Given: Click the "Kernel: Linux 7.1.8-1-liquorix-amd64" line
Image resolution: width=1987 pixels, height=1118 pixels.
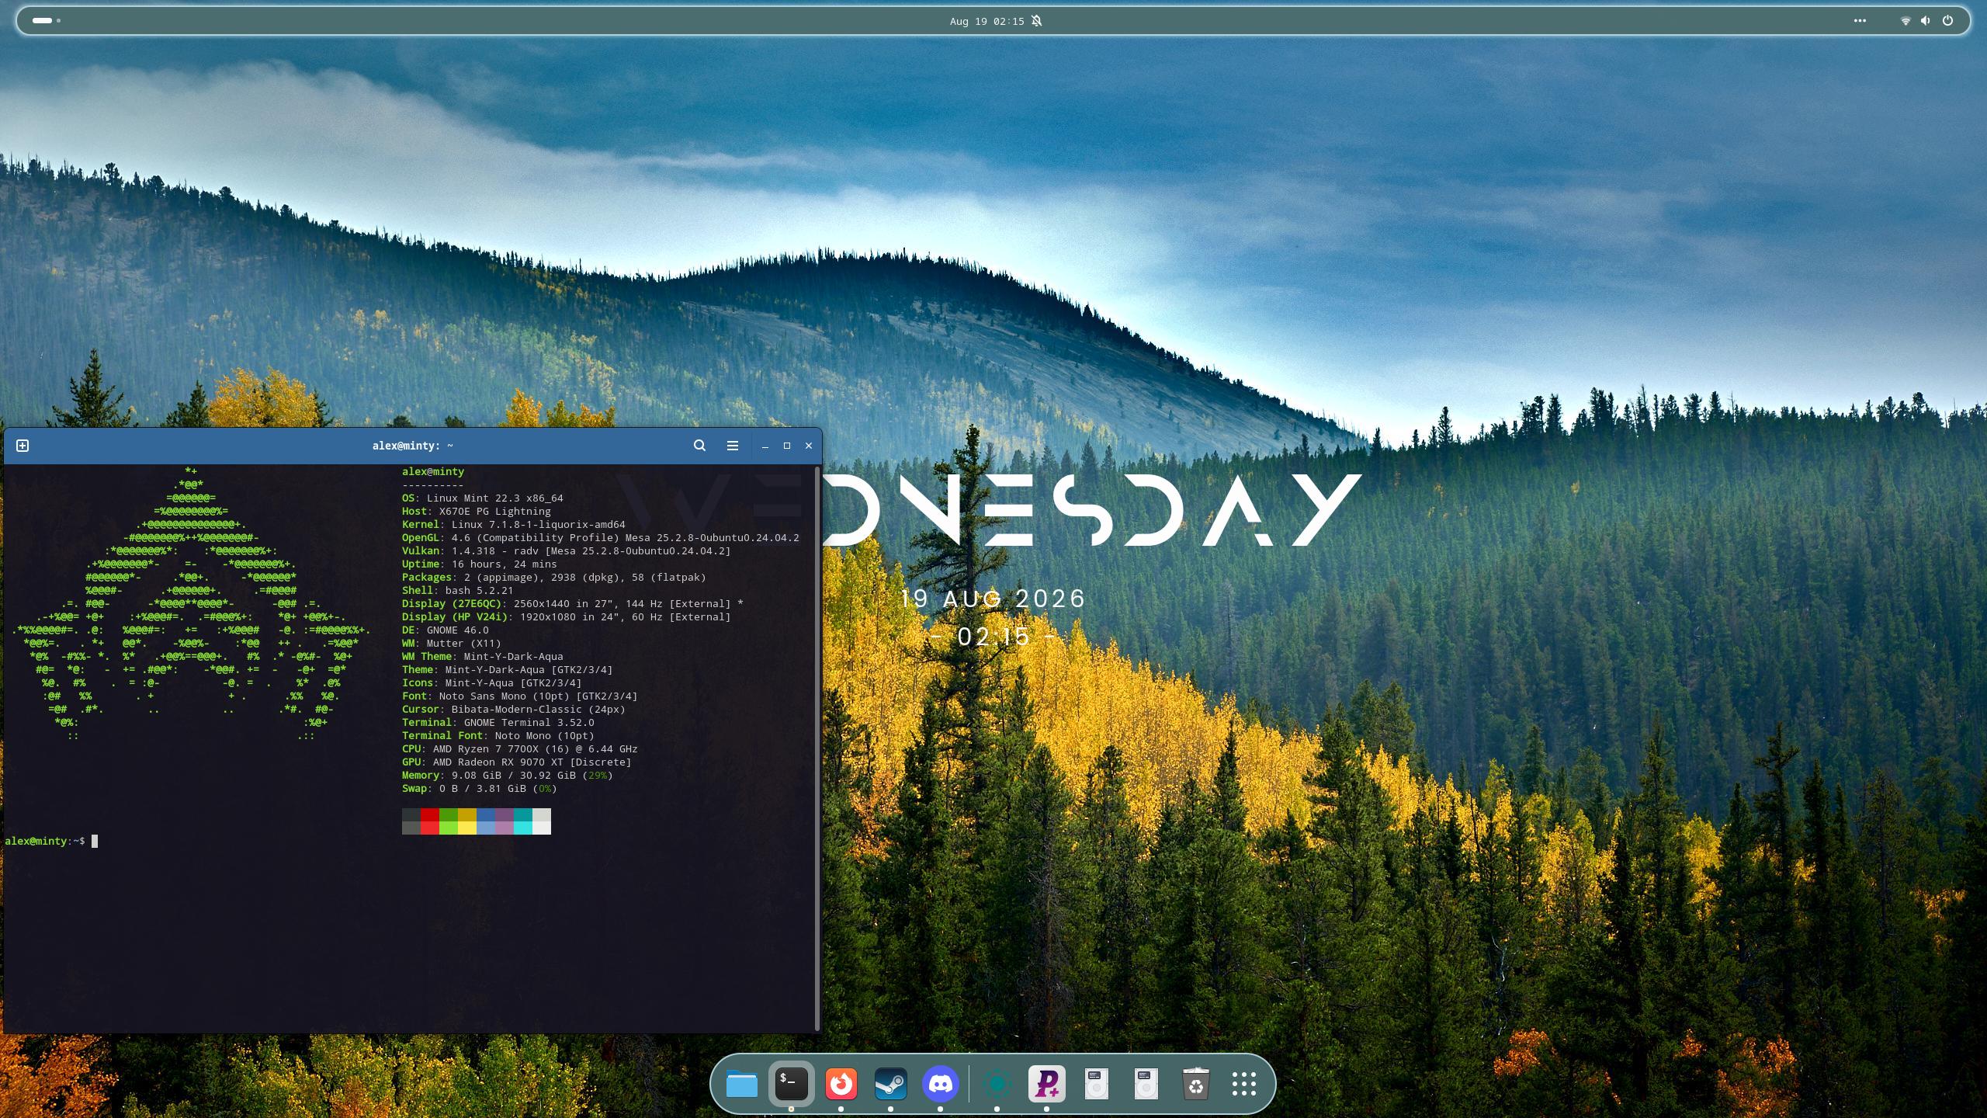Looking at the screenshot, I should 514,525.
